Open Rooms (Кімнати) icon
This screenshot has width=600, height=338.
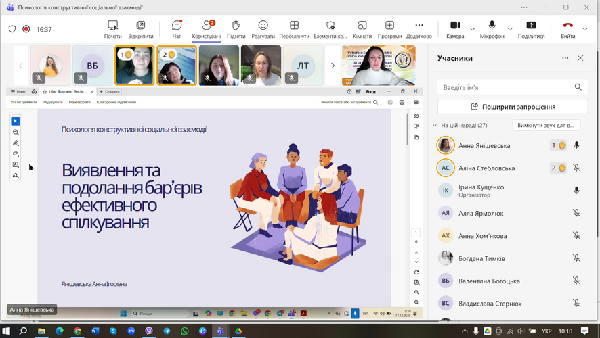pos(362,28)
